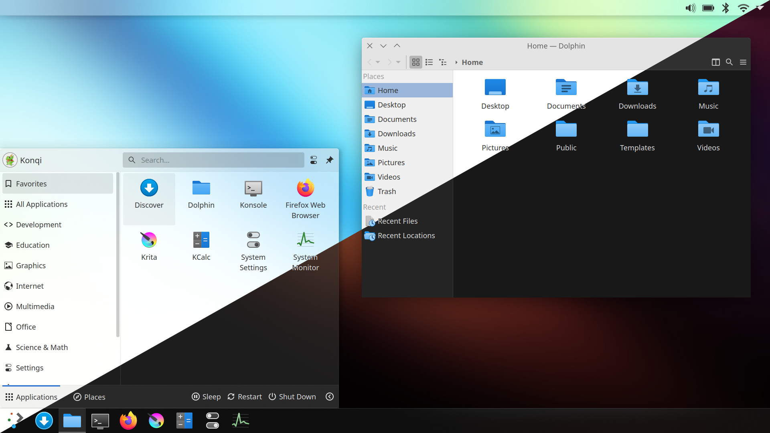Click the Home breadcrumb in Dolphin
Image resolution: width=770 pixels, height=433 pixels.
pyautogui.click(x=472, y=62)
